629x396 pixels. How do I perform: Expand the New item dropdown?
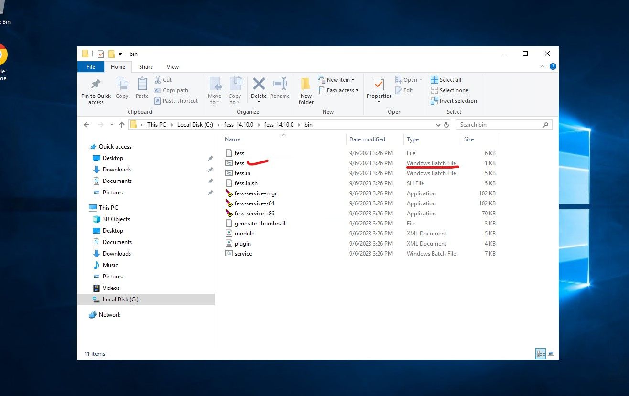(340, 80)
